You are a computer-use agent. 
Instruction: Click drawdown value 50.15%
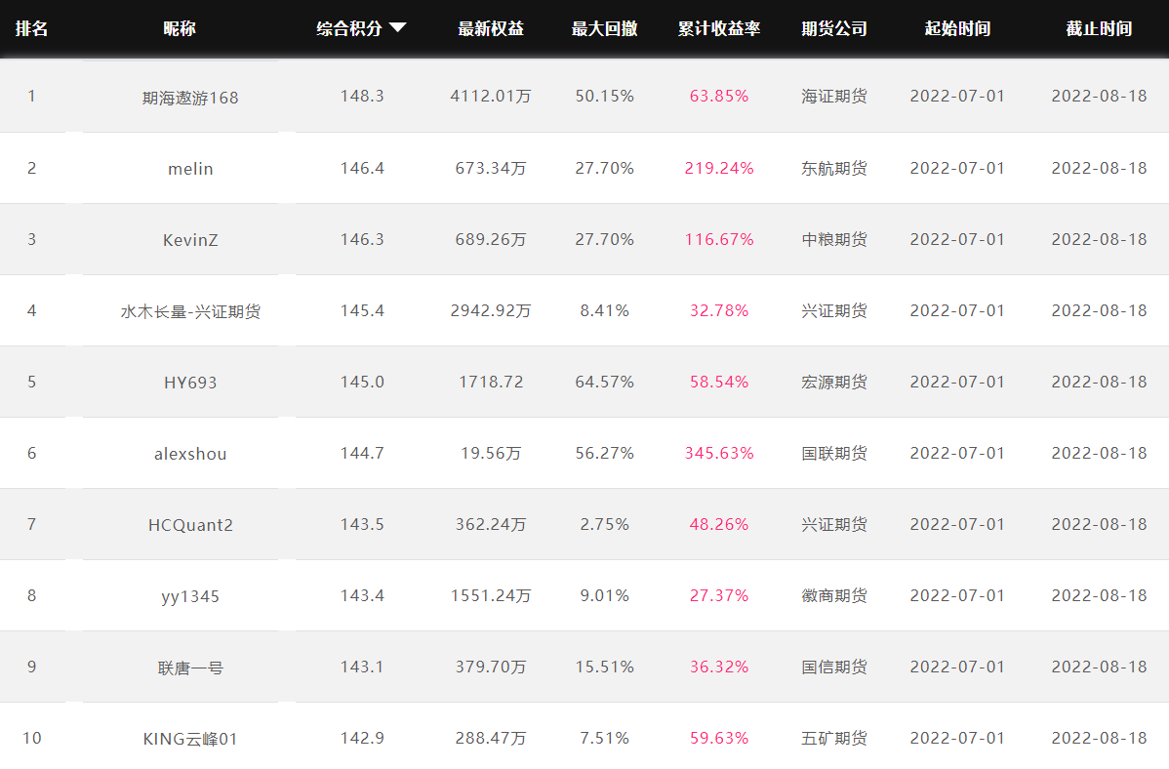click(605, 96)
